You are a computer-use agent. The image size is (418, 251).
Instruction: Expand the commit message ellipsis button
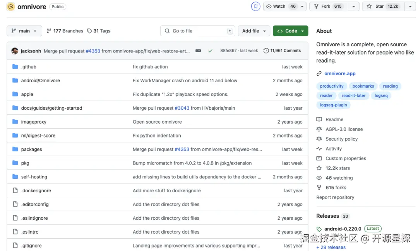pos(198,51)
